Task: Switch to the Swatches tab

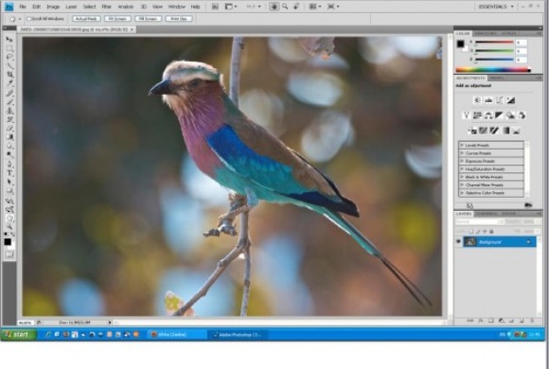Action: pos(486,33)
